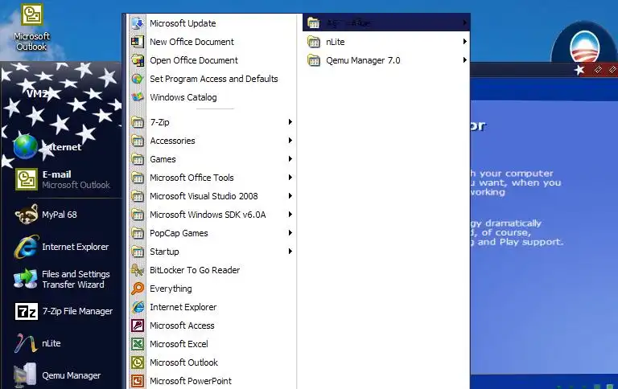The width and height of the screenshot is (618, 389).
Task: Expand Microsoft Windows SDK v6.0A folder
Action: click(212, 215)
